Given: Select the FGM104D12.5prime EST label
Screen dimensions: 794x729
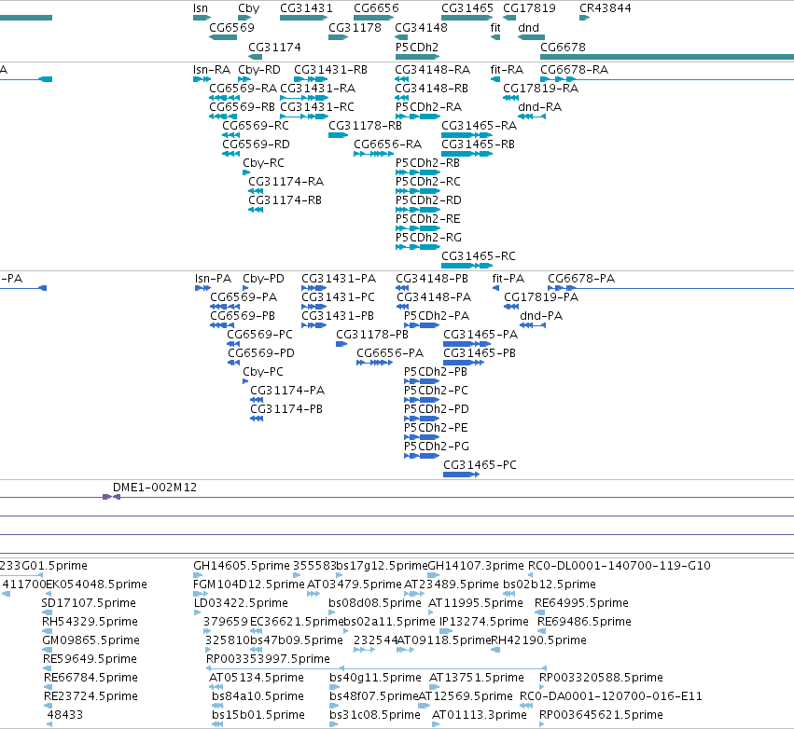Looking at the screenshot, I should (249, 584).
